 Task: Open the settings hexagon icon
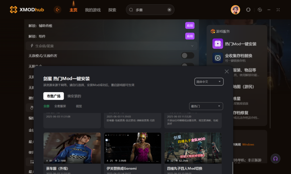coord(260,10)
